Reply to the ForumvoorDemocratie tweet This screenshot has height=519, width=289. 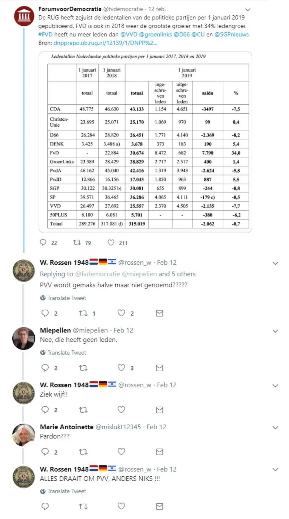(43, 242)
